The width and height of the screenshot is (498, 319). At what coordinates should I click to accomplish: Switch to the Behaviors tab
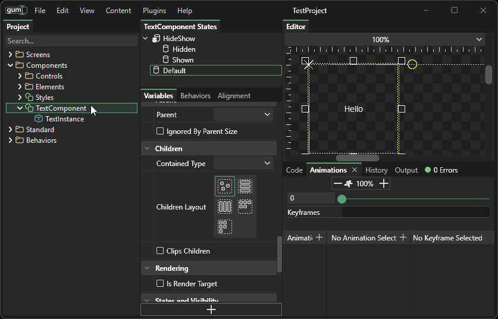(x=195, y=96)
